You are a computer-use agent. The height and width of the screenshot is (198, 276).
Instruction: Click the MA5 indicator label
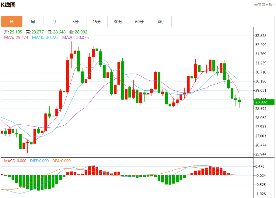tap(16, 37)
